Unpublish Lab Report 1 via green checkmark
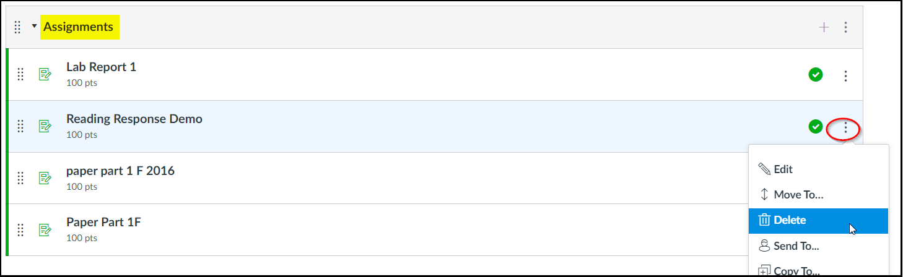 [x=816, y=75]
